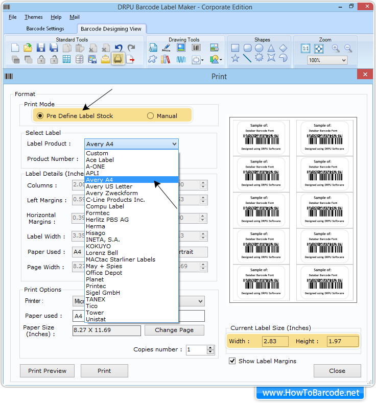Switch to Barcode Designing View tab
The width and height of the screenshot is (376, 403).
pyautogui.click(x=111, y=29)
